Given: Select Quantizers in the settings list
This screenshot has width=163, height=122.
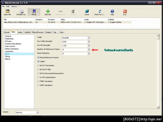Looking at the screenshot, I should (x=9, y=51).
